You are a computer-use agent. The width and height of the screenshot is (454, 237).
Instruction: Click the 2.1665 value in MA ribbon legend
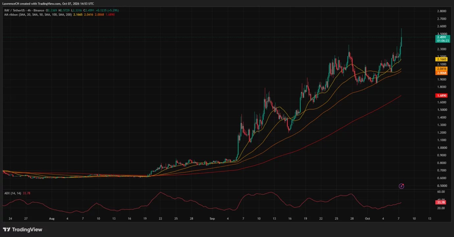point(78,15)
